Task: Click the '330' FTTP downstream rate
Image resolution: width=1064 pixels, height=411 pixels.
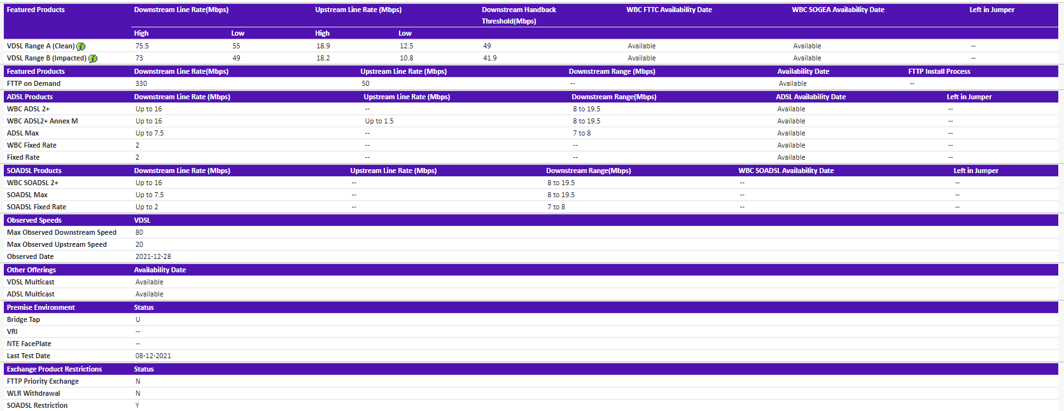Action: [141, 83]
